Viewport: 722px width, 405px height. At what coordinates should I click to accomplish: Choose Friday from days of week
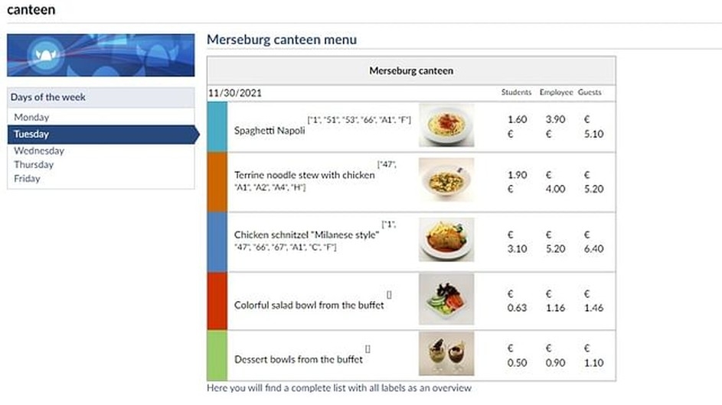pos(27,179)
